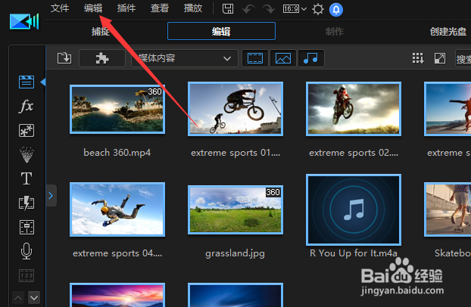471x307 pixels.
Task: Open the Transition Room lightning icon
Action: click(27, 203)
